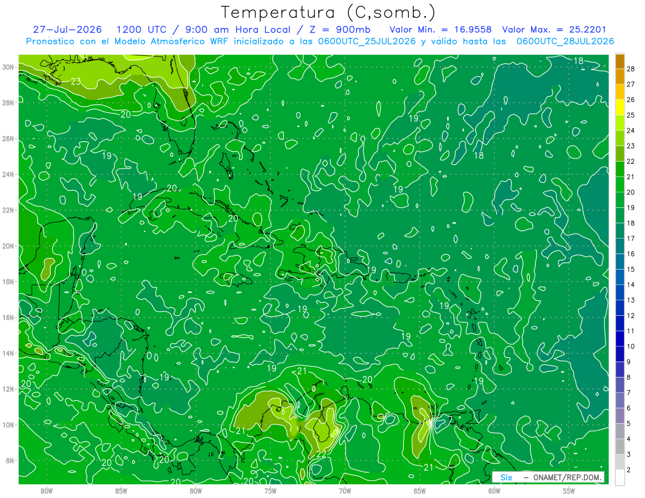Screen dimensions: 645x498
Task: Click legend value 17 on color scale
Action: [x=631, y=239]
